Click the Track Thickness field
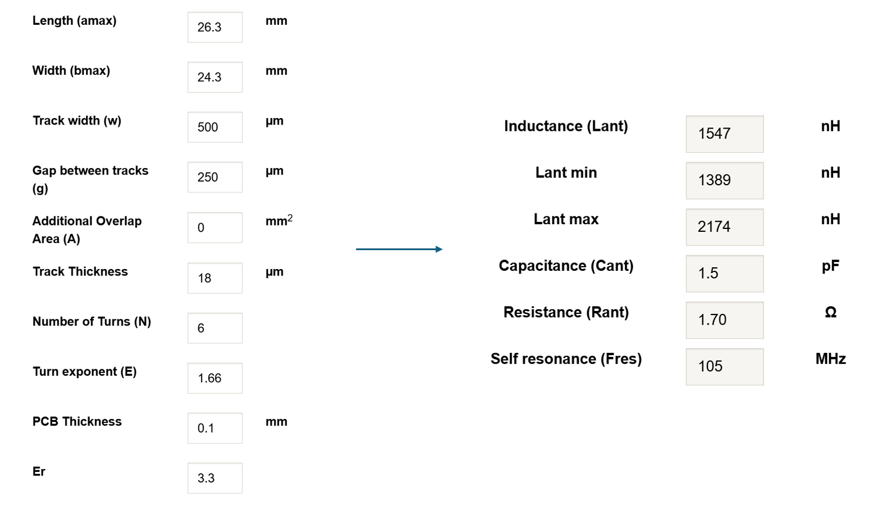 click(215, 278)
